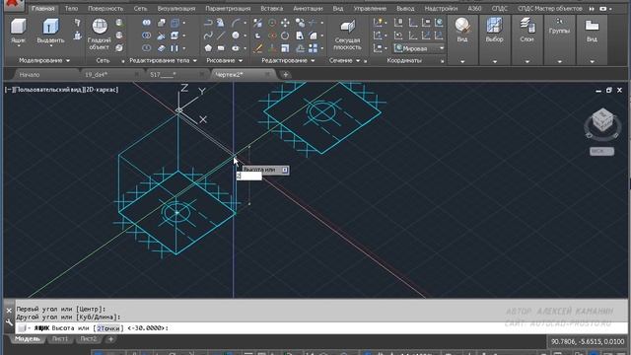Click the ViewCube navigation cube
631x355 pixels.
[602, 120]
